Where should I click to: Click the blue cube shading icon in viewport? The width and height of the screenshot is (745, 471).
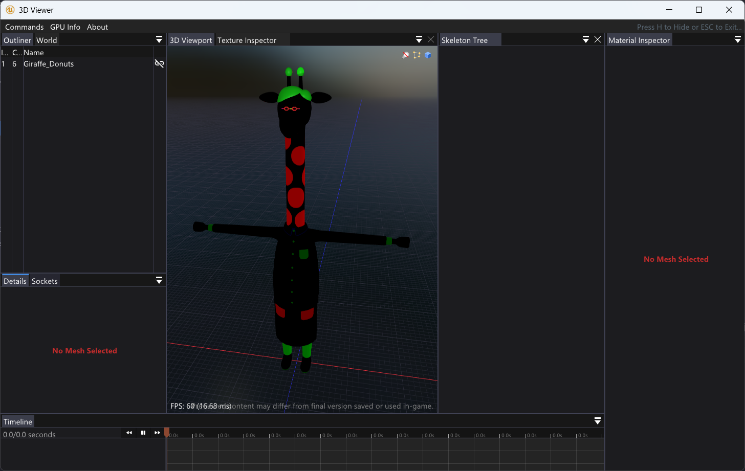(x=428, y=55)
